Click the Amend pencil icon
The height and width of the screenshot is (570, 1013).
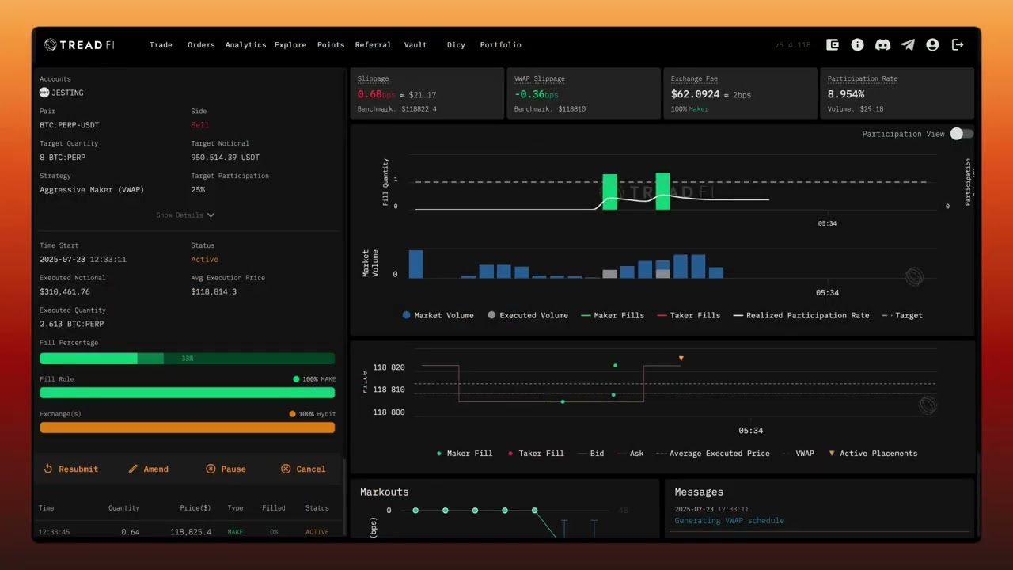tap(133, 469)
